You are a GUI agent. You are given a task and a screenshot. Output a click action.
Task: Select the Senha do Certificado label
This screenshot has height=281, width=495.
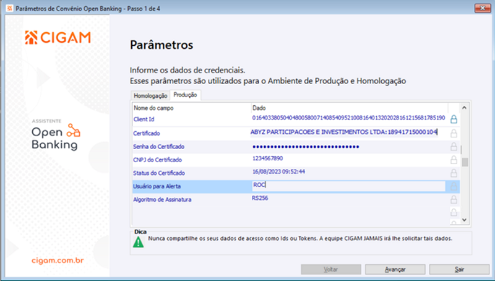tap(158, 147)
